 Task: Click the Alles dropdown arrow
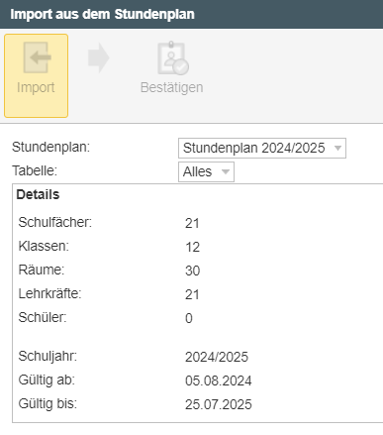tap(226, 171)
